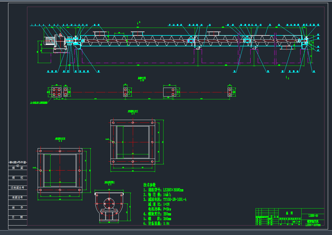Image resolution: width=332 pixels, height=235 pixels.
Task: Select the 规格型号 LS250×8500mm specification line
Action: click(x=163, y=190)
